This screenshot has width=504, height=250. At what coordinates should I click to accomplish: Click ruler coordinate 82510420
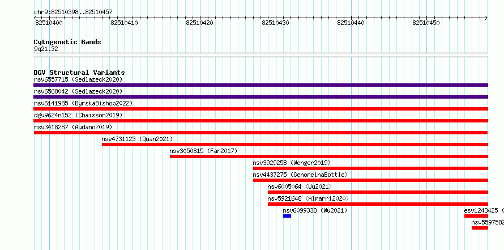coord(199,23)
